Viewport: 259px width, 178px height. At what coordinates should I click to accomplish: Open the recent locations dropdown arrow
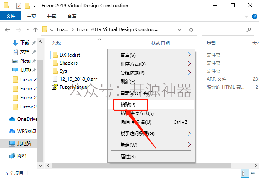pyautogui.click(x=28, y=30)
